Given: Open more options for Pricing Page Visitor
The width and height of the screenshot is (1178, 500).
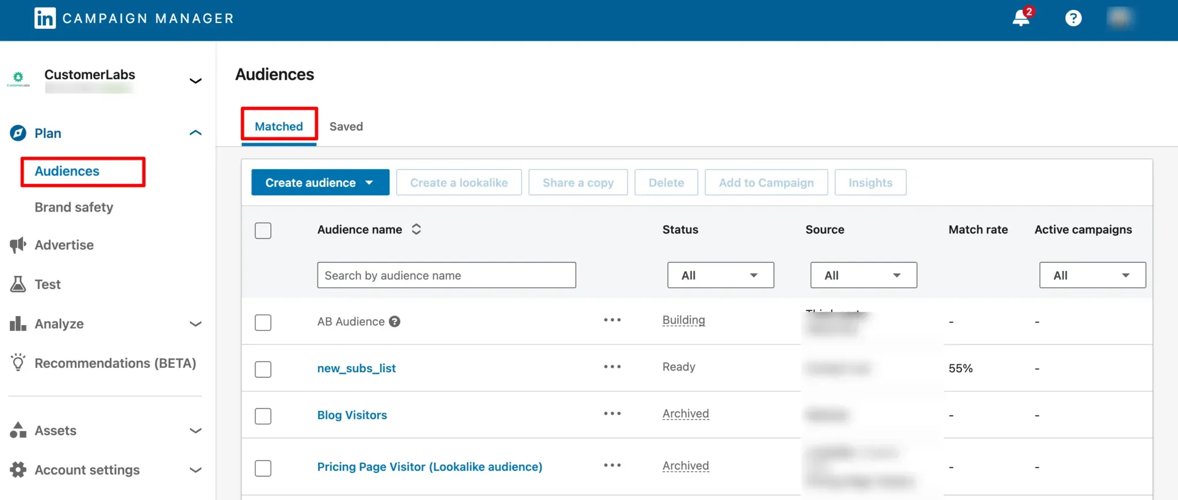Looking at the screenshot, I should point(612,465).
